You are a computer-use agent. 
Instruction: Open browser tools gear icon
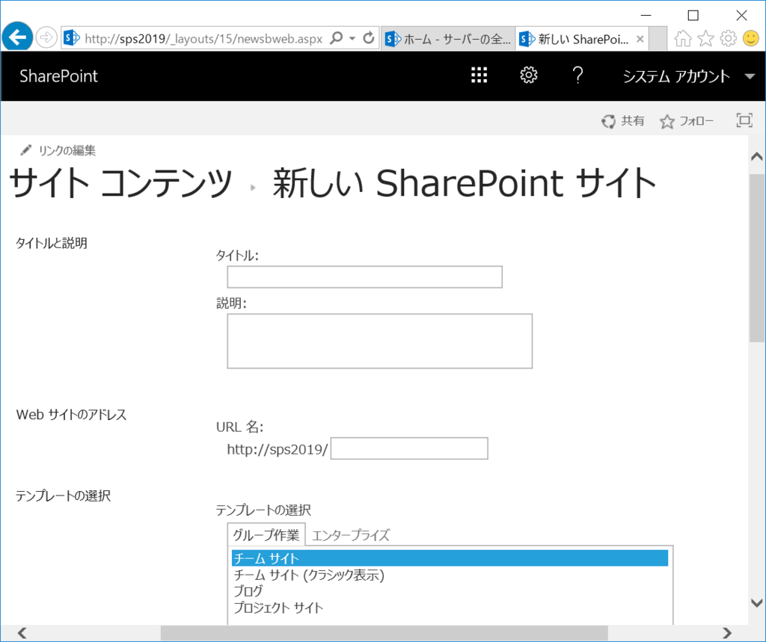tap(728, 38)
